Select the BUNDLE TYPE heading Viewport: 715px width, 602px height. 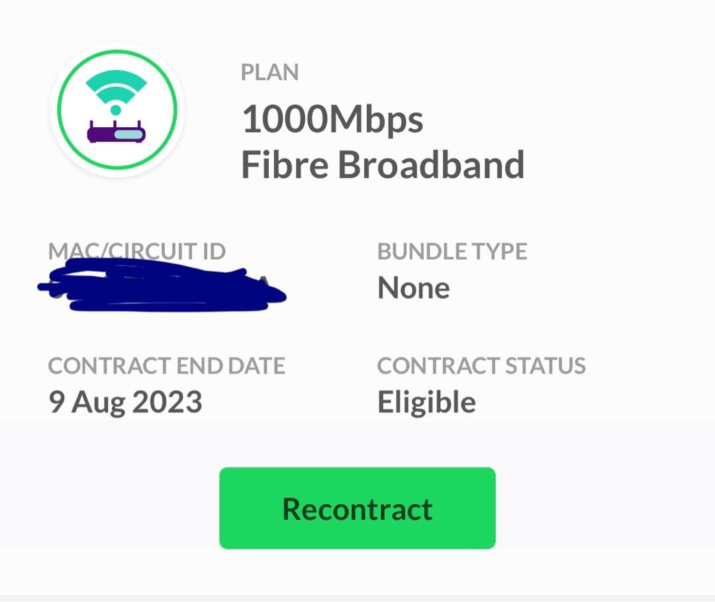pyautogui.click(x=452, y=252)
